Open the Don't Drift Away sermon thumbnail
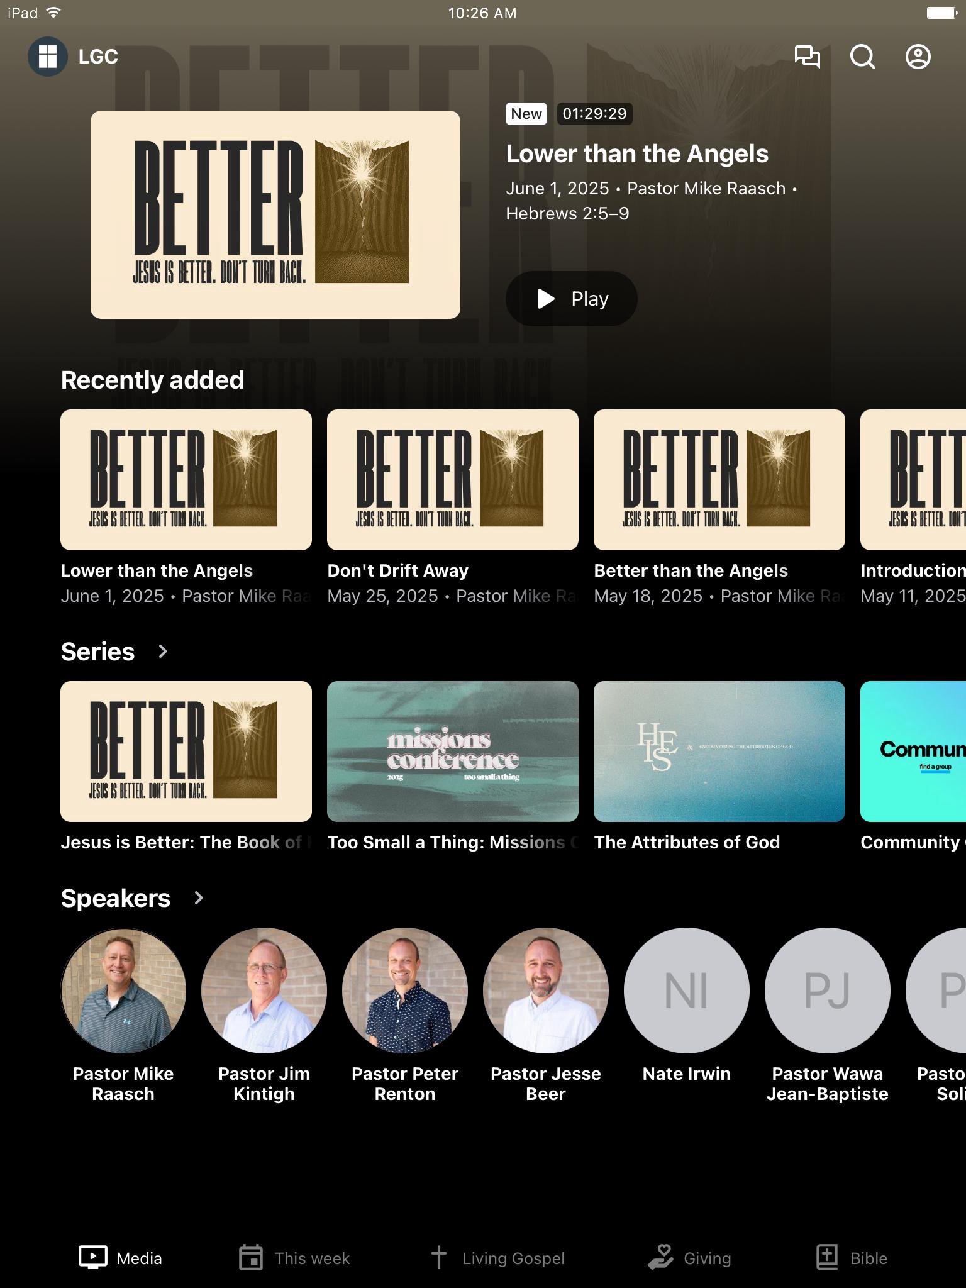The height and width of the screenshot is (1288, 966). click(453, 480)
